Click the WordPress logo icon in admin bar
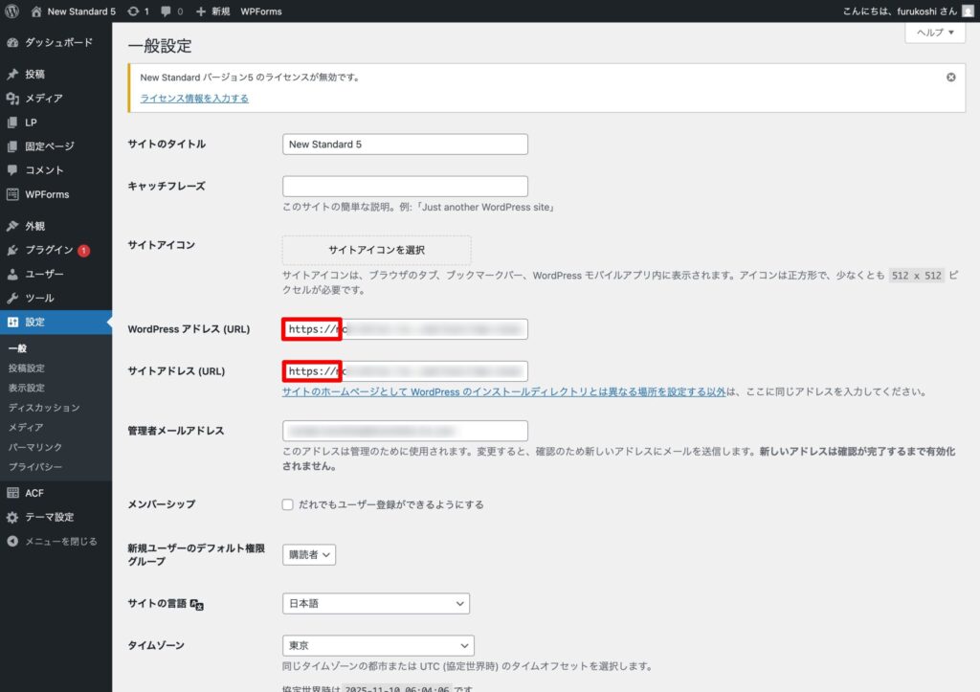The height and width of the screenshot is (692, 980). click(x=12, y=11)
